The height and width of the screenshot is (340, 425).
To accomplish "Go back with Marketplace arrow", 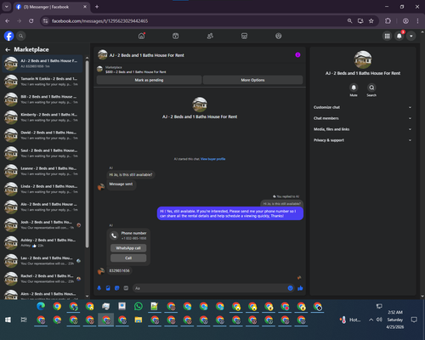I will tap(8, 49).
